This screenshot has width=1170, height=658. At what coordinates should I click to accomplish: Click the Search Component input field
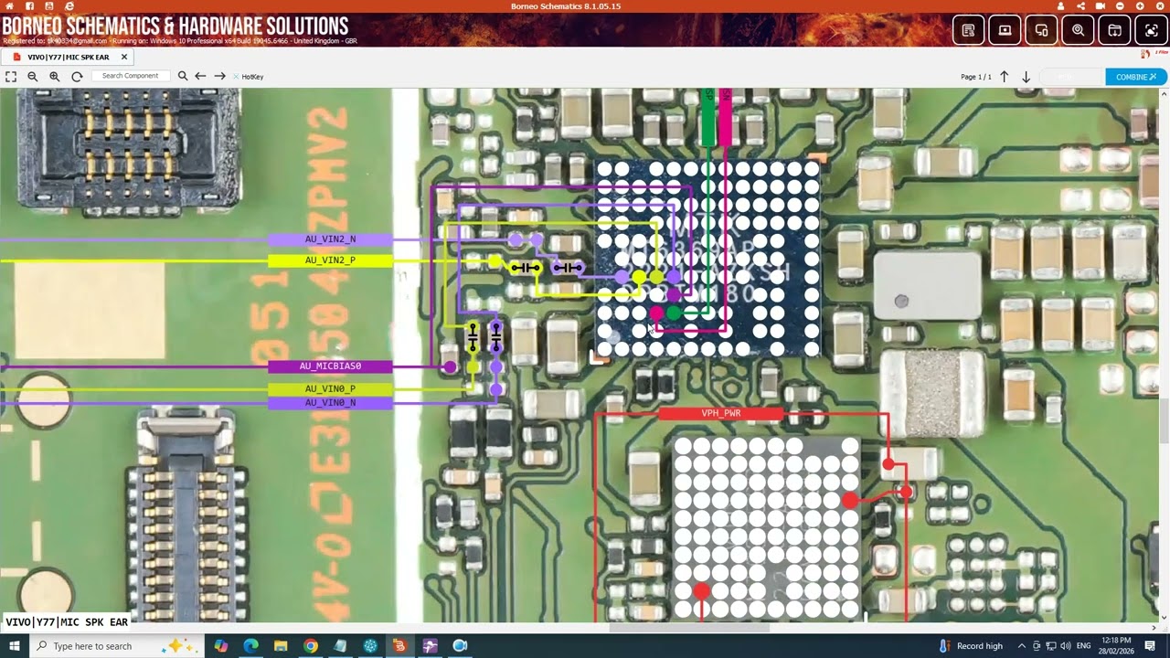(x=131, y=76)
